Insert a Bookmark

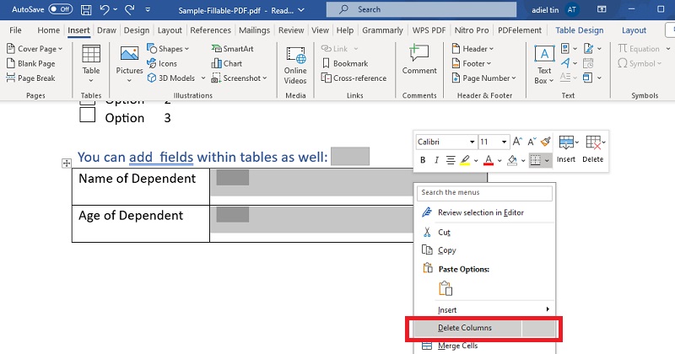point(345,64)
